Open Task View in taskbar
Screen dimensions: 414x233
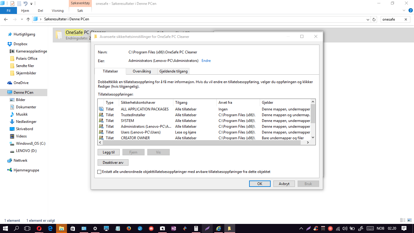28,228
